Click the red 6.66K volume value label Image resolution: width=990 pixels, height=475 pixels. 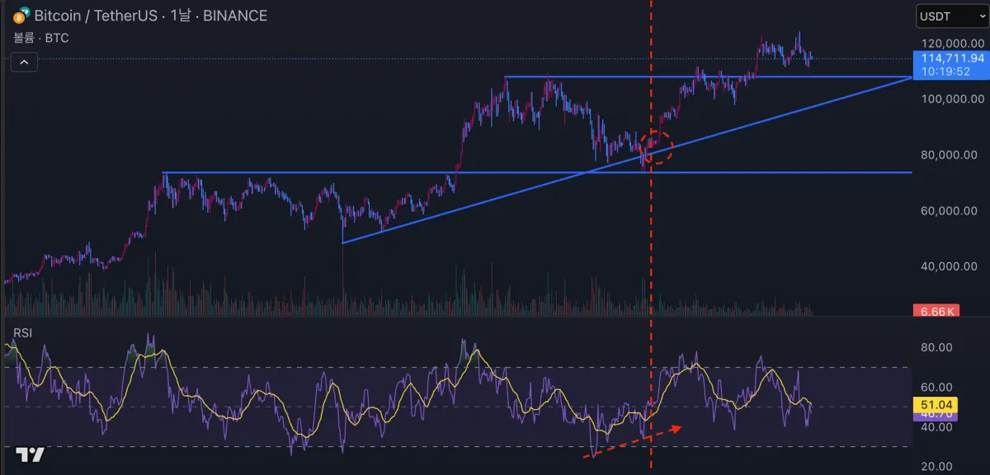(935, 312)
